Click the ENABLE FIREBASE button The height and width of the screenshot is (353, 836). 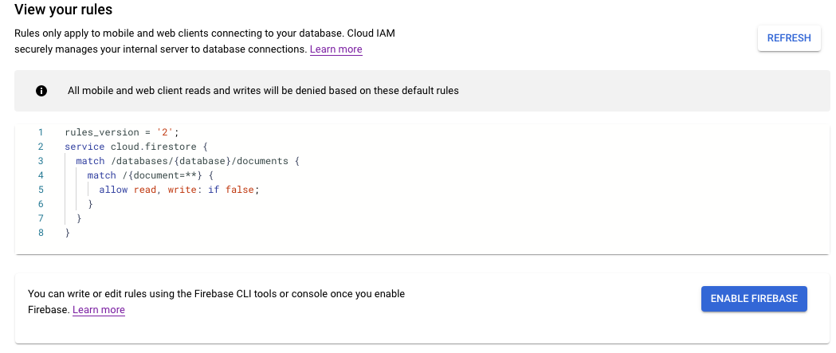[754, 298]
